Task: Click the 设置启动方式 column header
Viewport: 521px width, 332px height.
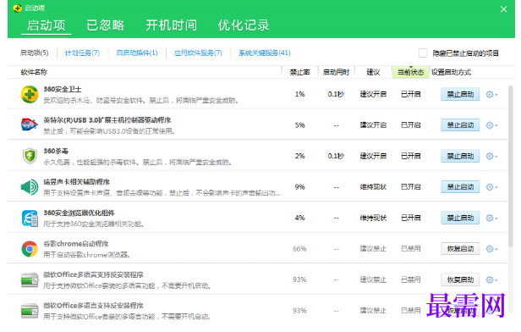Action: (x=451, y=72)
